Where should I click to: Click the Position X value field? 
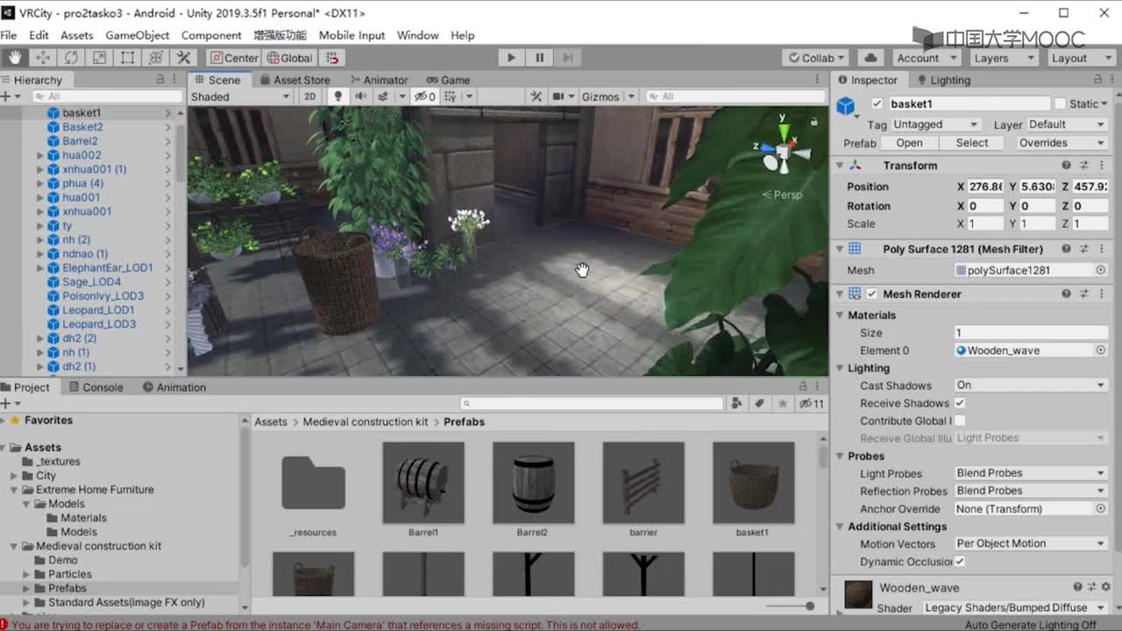986,187
